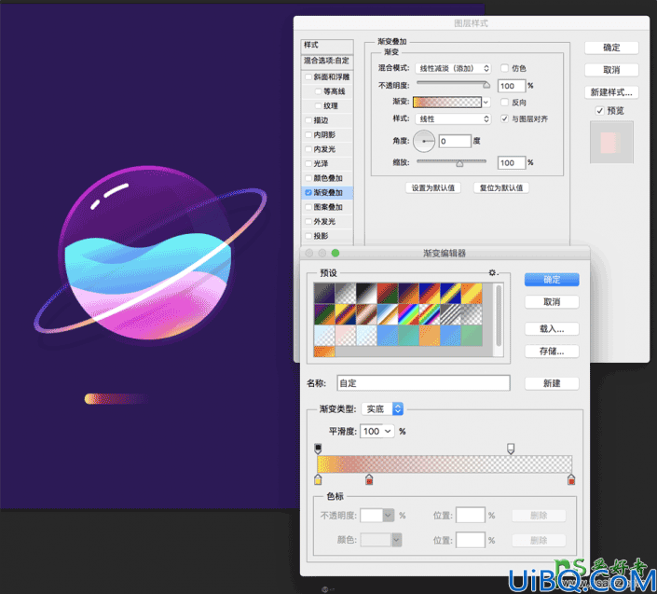Open the 渐变类型 dropdown
This screenshot has height=594, width=657.
[x=382, y=408]
